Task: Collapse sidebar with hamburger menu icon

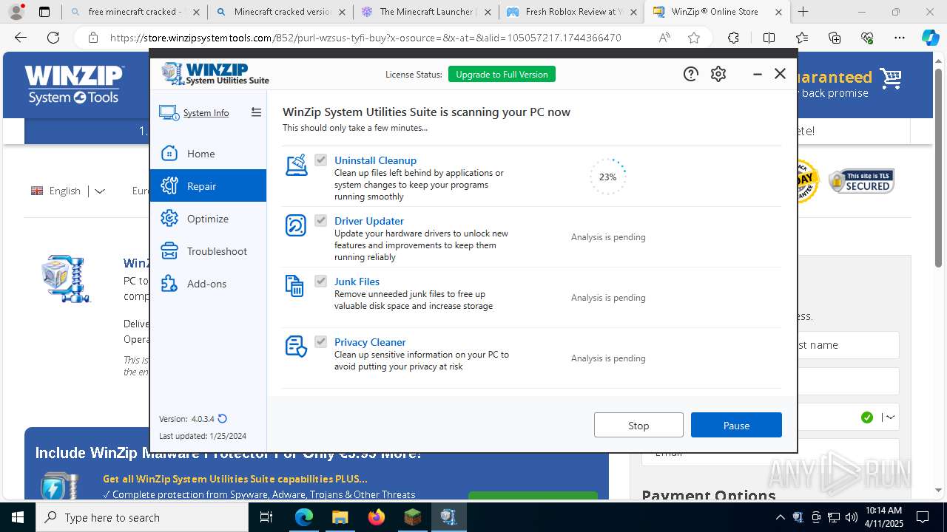Action: (256, 112)
